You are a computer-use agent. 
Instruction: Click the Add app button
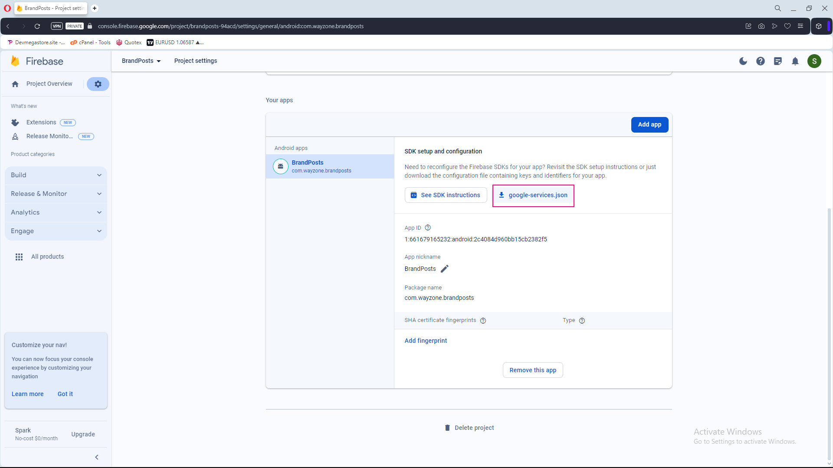point(649,125)
